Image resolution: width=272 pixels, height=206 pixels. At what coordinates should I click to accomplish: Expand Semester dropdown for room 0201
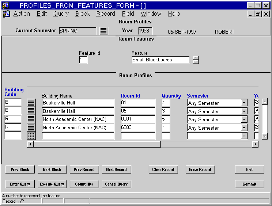click(x=244, y=119)
